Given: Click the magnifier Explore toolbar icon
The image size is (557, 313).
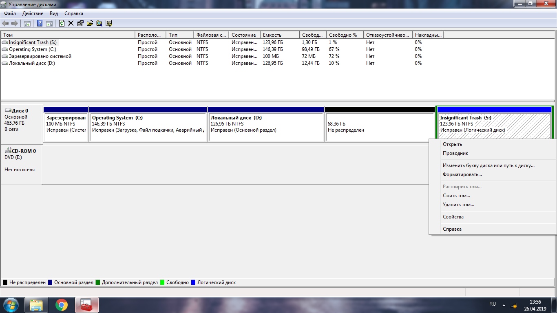Looking at the screenshot, I should [x=99, y=23].
